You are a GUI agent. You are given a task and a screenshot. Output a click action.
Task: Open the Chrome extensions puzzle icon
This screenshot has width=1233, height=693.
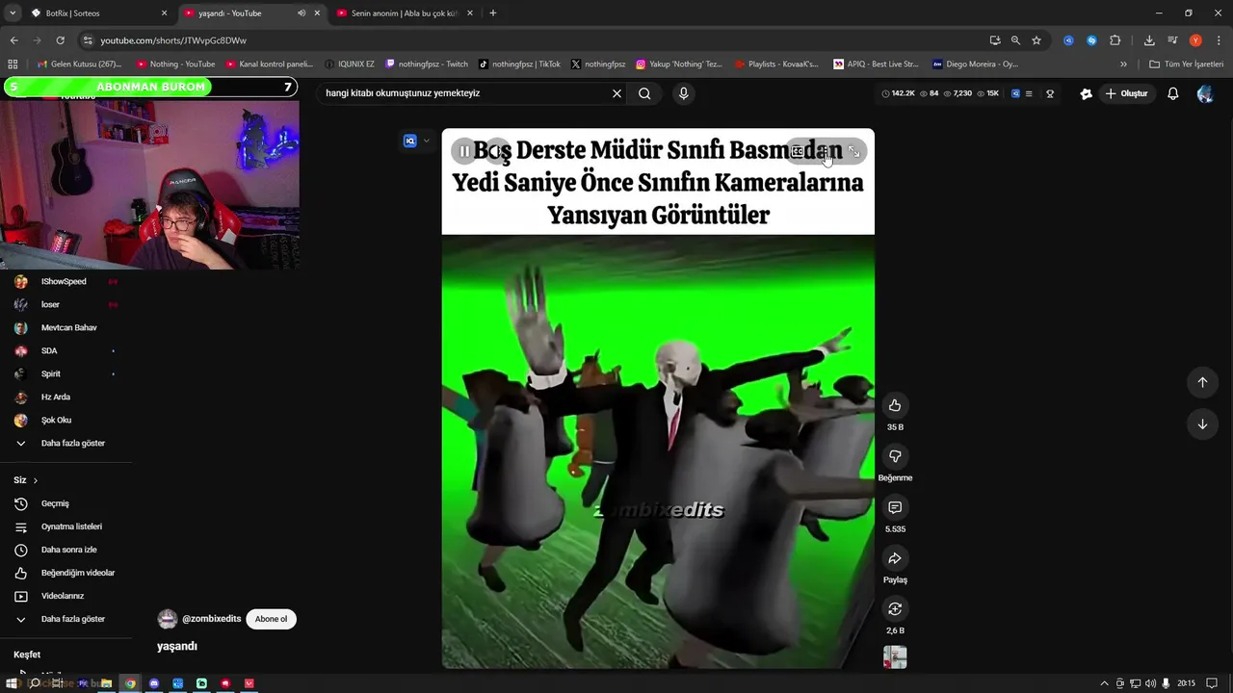tap(1115, 40)
